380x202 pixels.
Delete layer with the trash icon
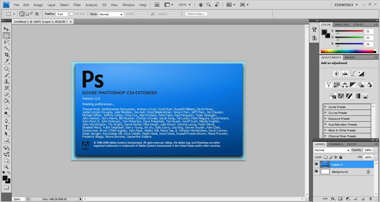coord(370,199)
